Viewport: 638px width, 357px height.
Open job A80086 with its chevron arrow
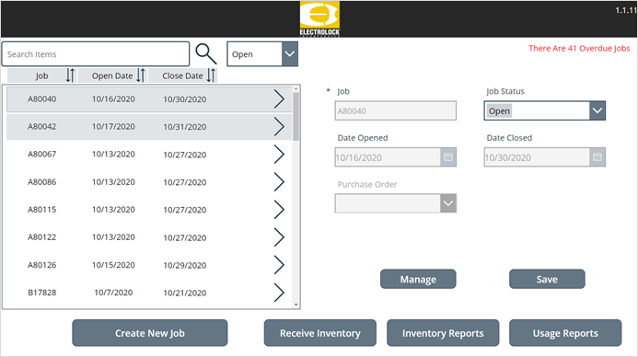click(x=279, y=182)
